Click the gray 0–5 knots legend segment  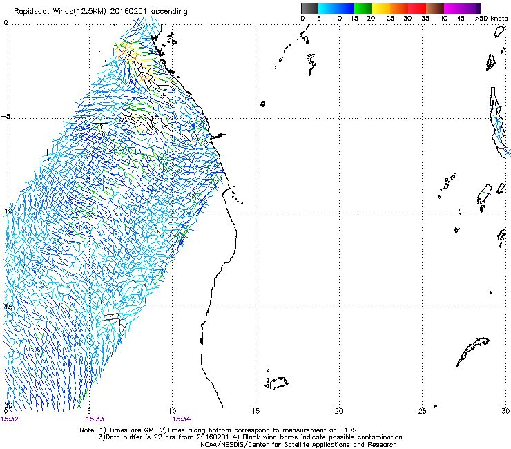pyautogui.click(x=309, y=8)
